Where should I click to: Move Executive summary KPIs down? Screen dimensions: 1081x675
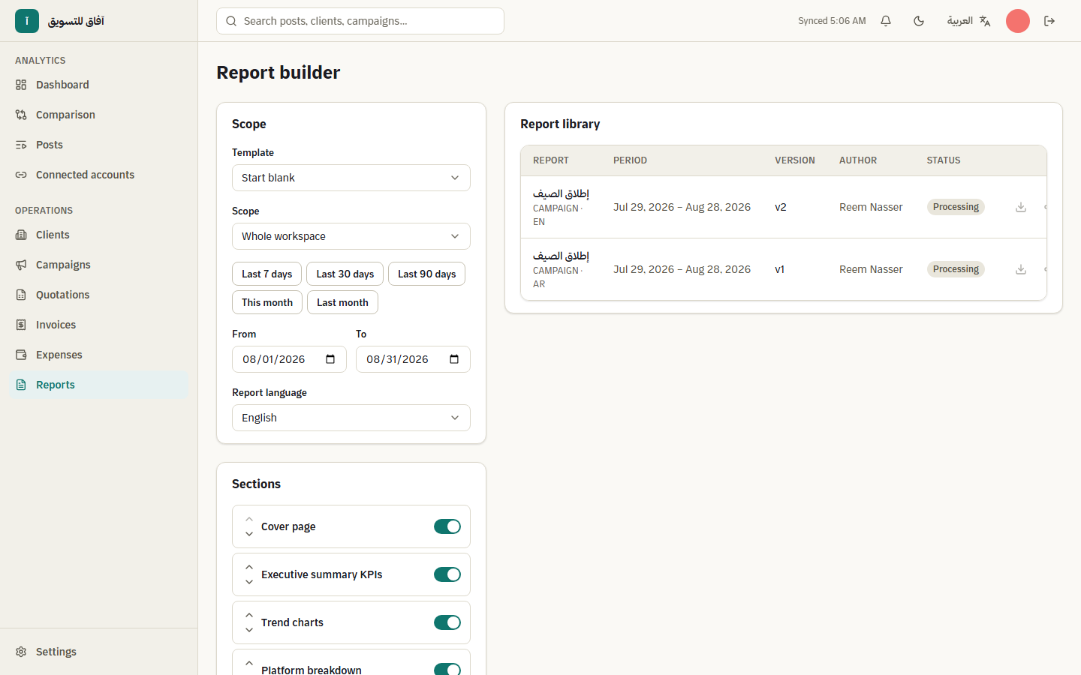point(249,582)
